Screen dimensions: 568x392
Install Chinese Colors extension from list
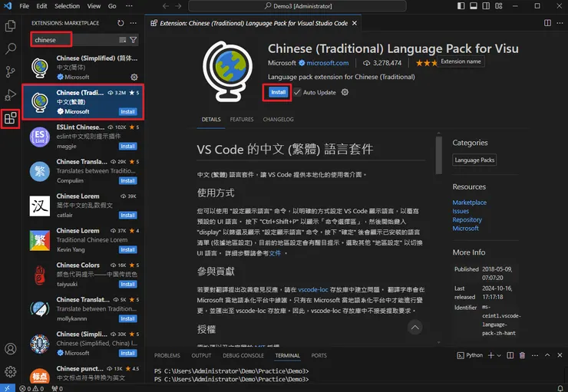coord(128,284)
